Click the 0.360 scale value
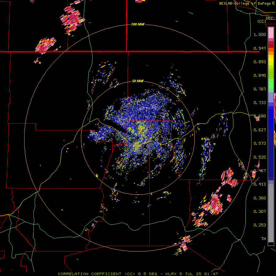This screenshot has width=276, height=276. point(260,198)
